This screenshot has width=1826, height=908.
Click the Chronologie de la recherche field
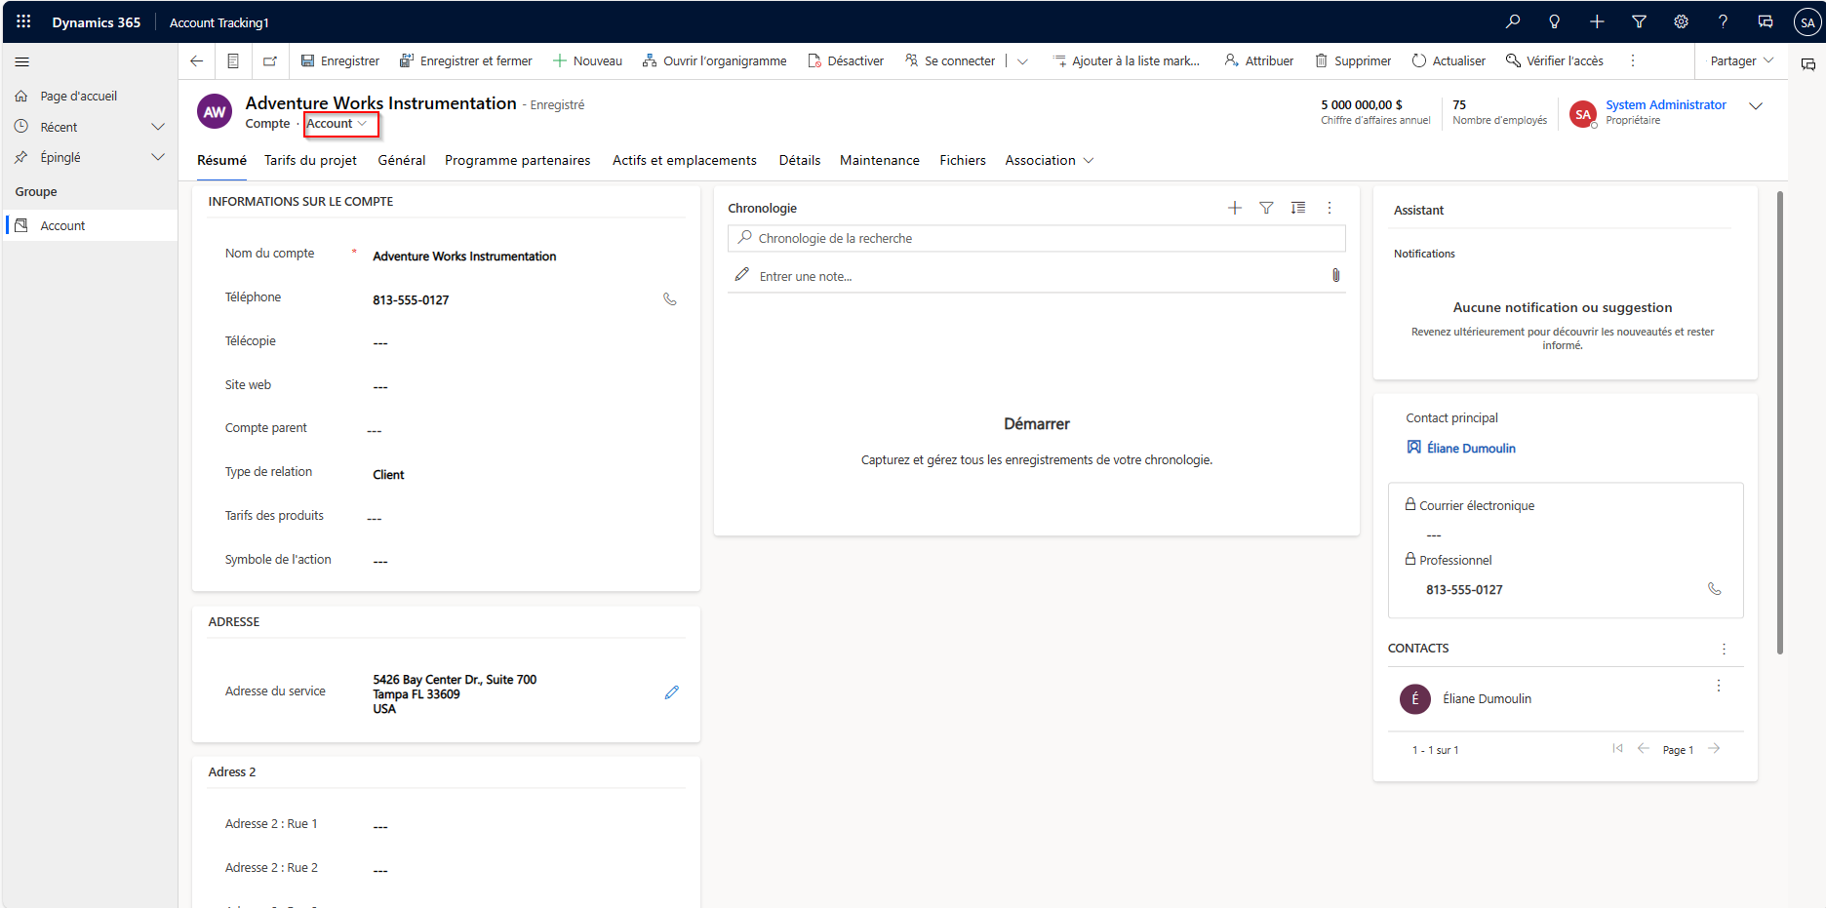(1036, 238)
